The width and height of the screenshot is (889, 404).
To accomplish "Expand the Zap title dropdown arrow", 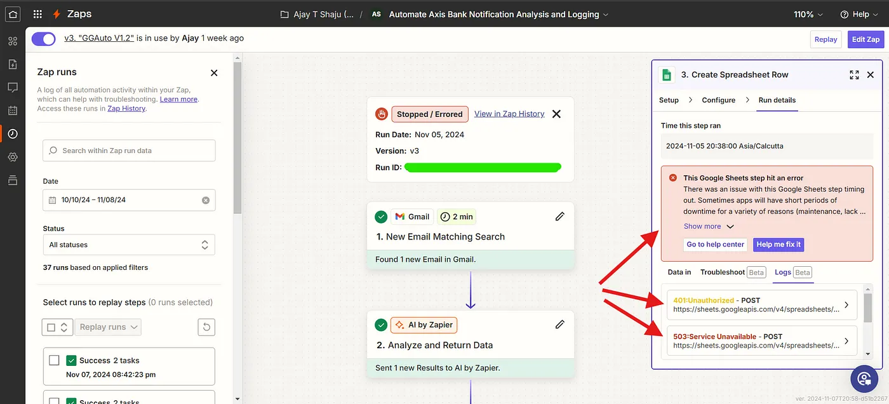I will pyautogui.click(x=605, y=14).
